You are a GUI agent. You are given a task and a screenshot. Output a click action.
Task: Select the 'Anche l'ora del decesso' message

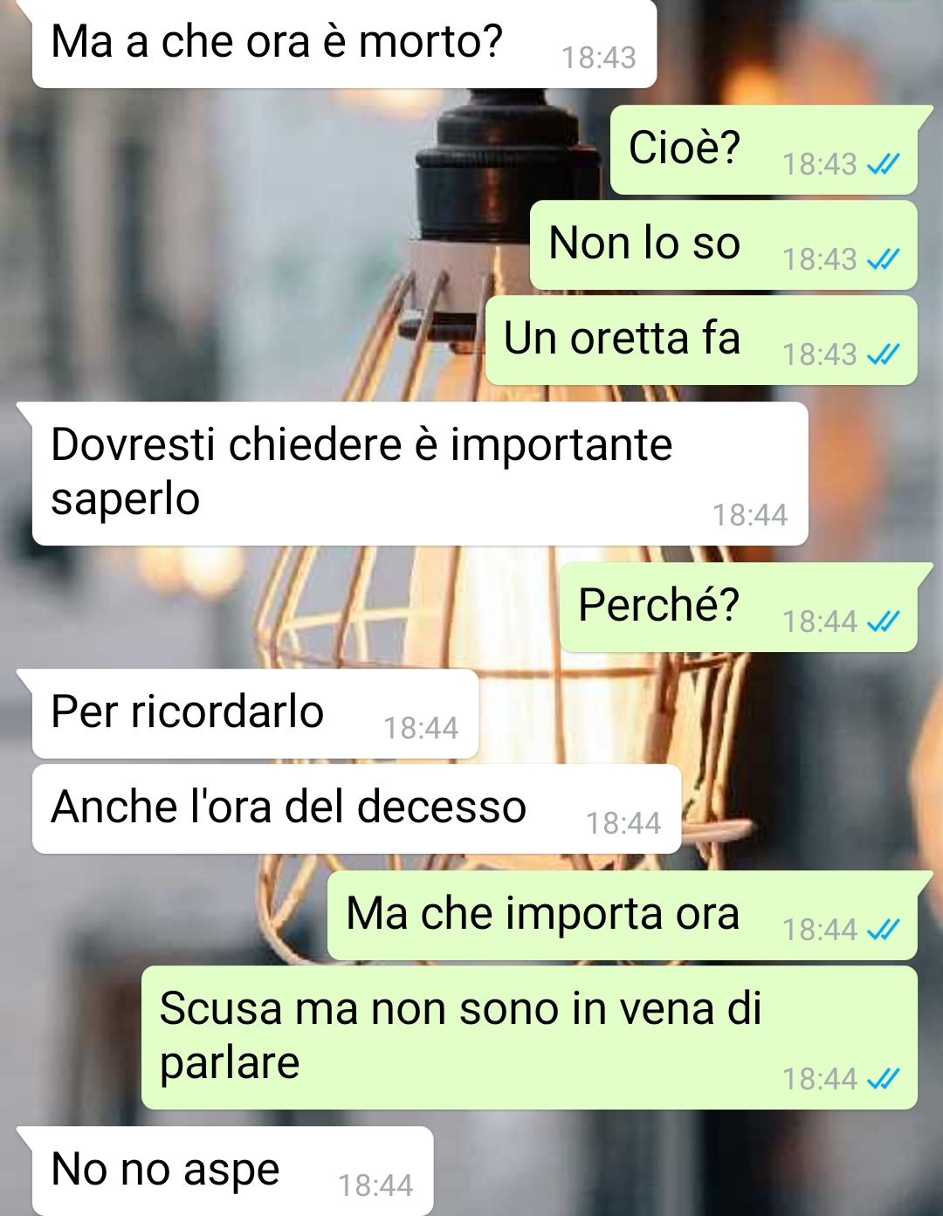[356, 809]
